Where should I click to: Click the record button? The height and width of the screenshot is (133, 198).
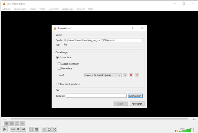coord(7,123)
